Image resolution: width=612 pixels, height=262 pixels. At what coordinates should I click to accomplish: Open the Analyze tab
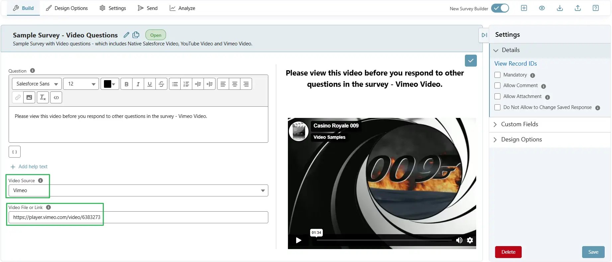tap(182, 8)
